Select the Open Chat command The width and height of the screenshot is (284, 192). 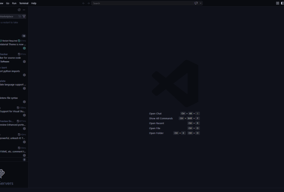155,114
